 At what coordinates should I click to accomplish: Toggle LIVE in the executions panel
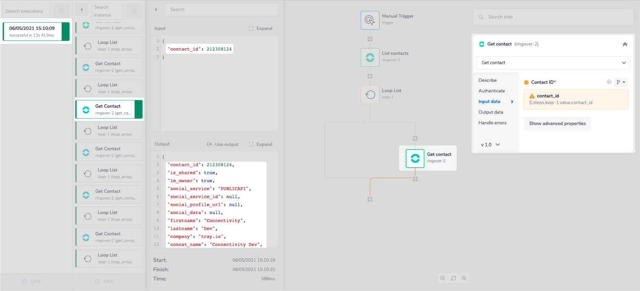pos(31,281)
